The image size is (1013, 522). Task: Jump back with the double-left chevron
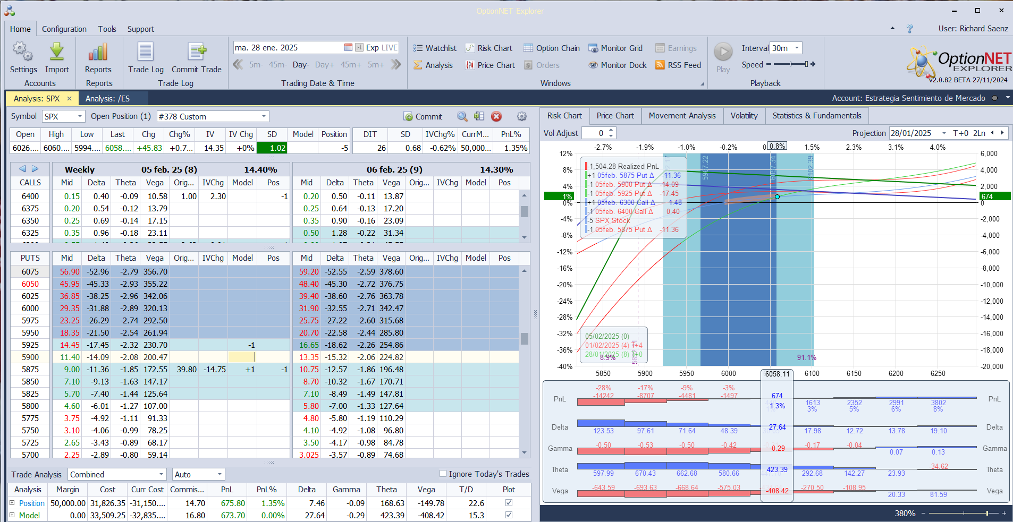click(x=238, y=64)
